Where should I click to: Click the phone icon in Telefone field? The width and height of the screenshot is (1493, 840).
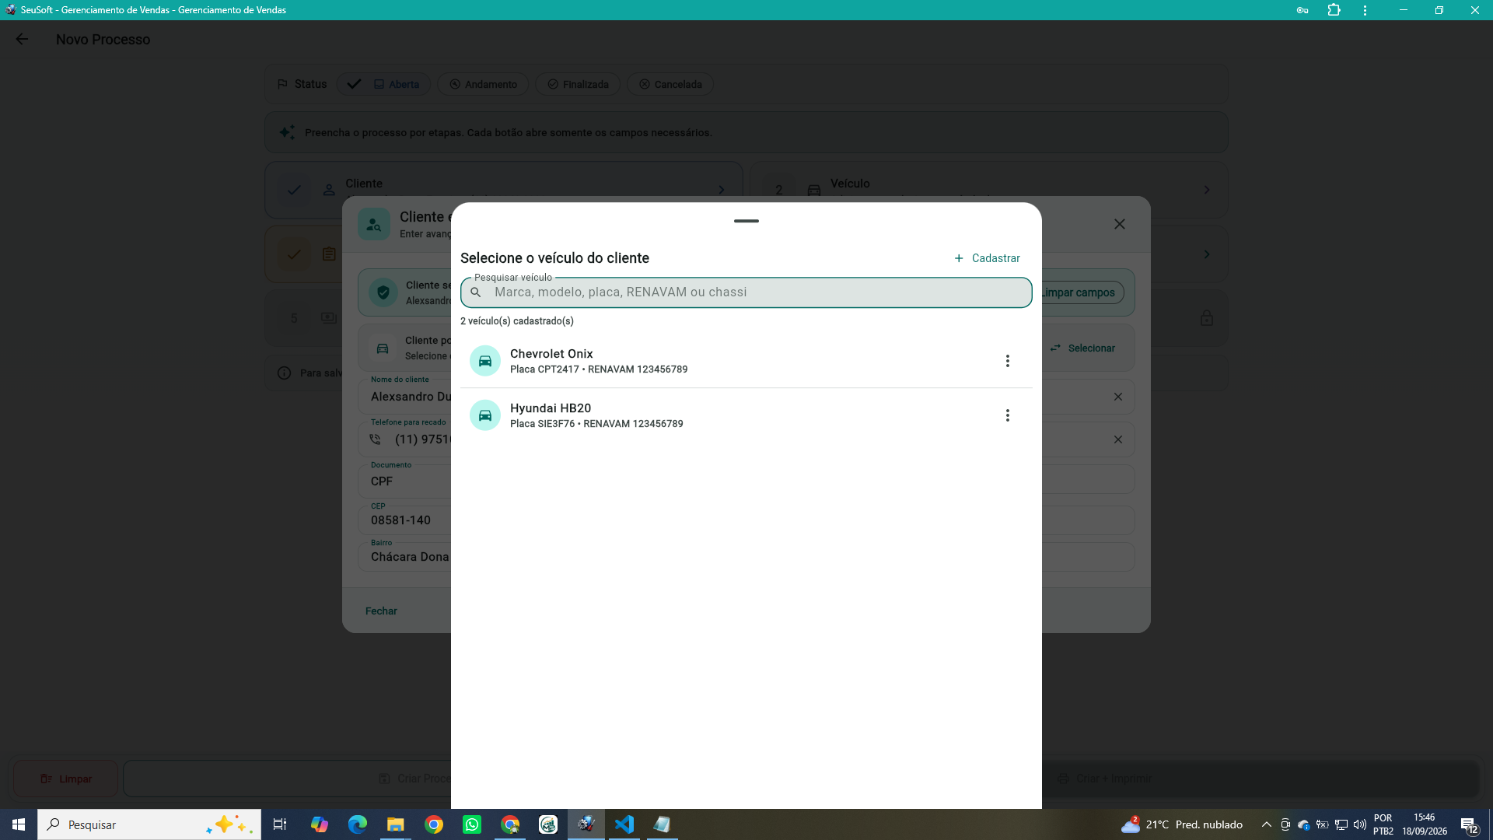point(375,439)
